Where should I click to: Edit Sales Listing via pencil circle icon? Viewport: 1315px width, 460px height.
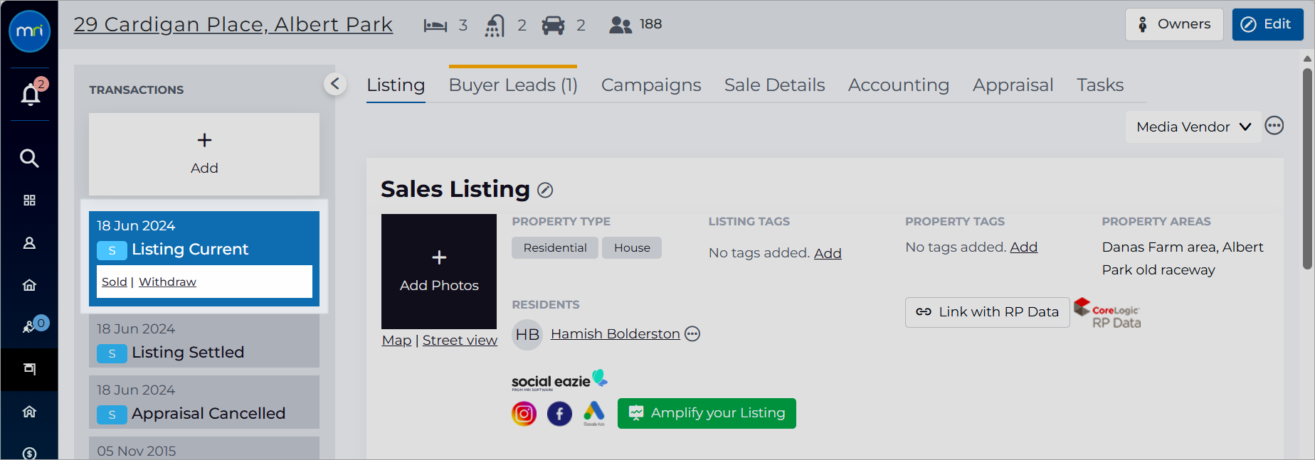(545, 190)
